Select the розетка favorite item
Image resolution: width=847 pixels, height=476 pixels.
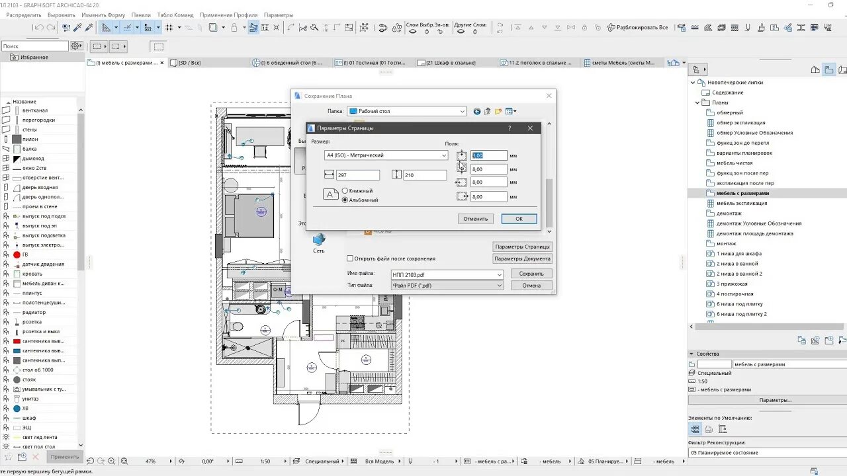click(32, 322)
